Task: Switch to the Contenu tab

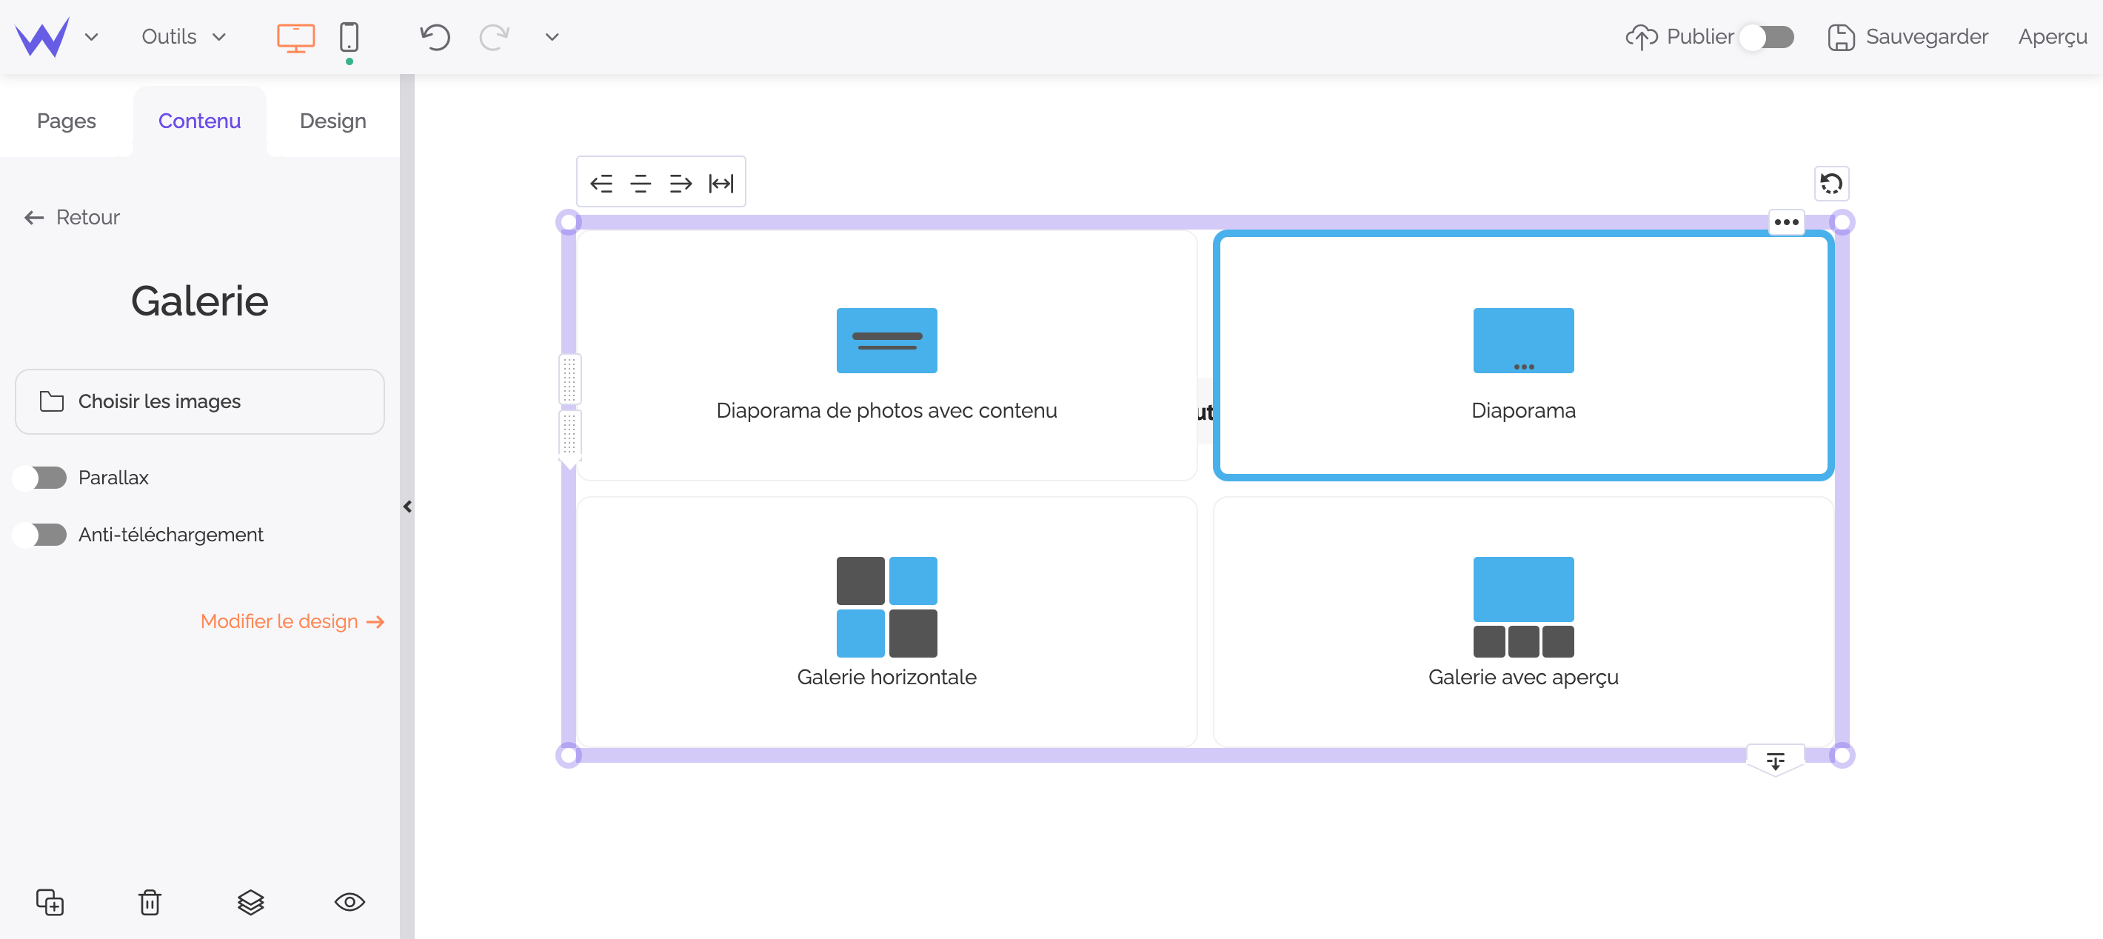Action: [199, 121]
